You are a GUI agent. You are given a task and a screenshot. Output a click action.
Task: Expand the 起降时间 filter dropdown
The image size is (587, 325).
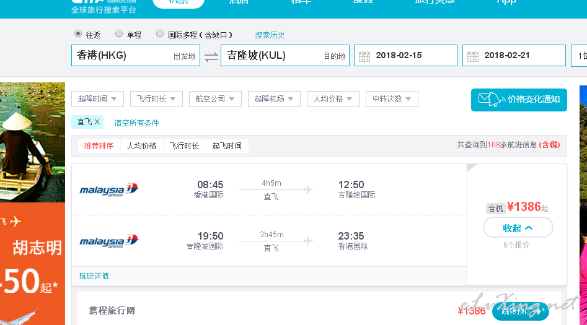(97, 99)
